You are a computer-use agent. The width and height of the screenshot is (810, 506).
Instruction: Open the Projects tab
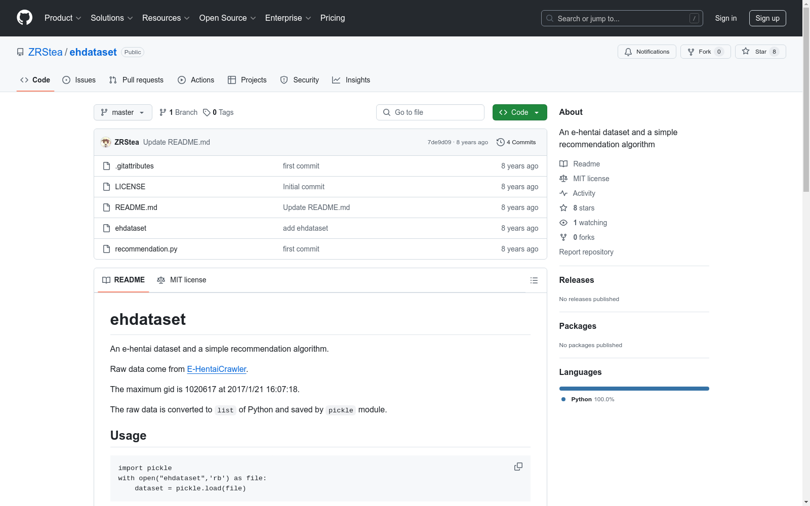point(247,80)
